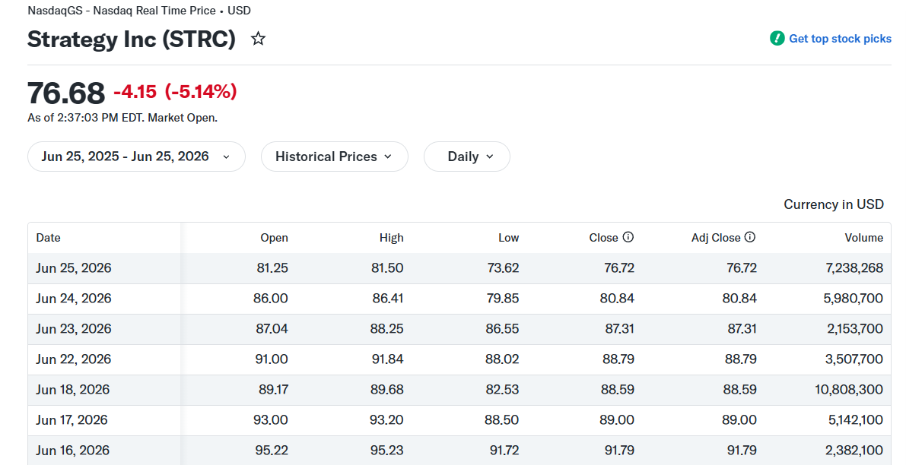Click the Close column info icon
This screenshot has width=906, height=465.
point(628,237)
